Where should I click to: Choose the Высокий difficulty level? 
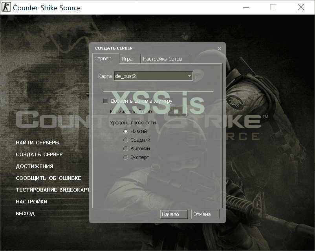tap(126, 149)
